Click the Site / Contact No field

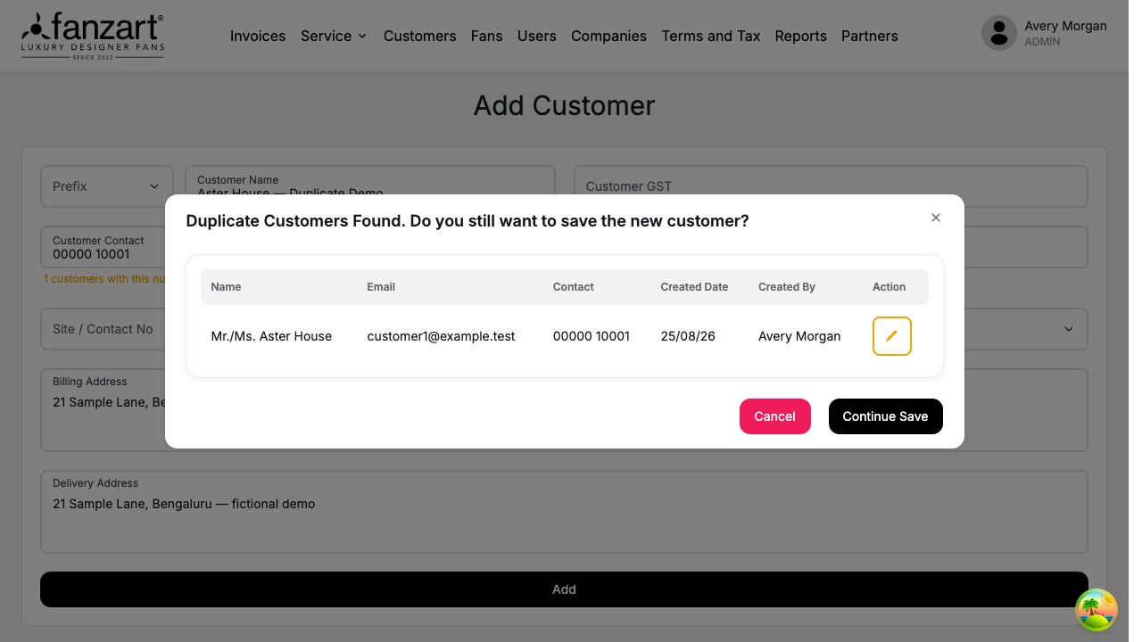tap(103, 329)
